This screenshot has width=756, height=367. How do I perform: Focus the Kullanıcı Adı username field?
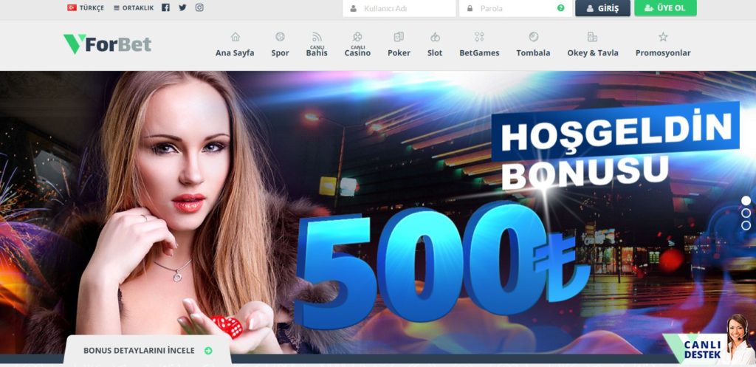(x=399, y=8)
